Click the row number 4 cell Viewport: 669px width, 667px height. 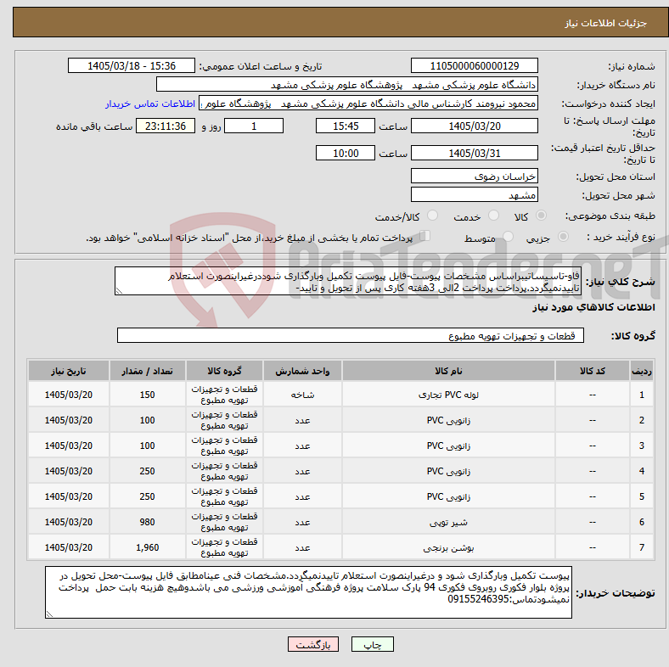pyautogui.click(x=641, y=471)
